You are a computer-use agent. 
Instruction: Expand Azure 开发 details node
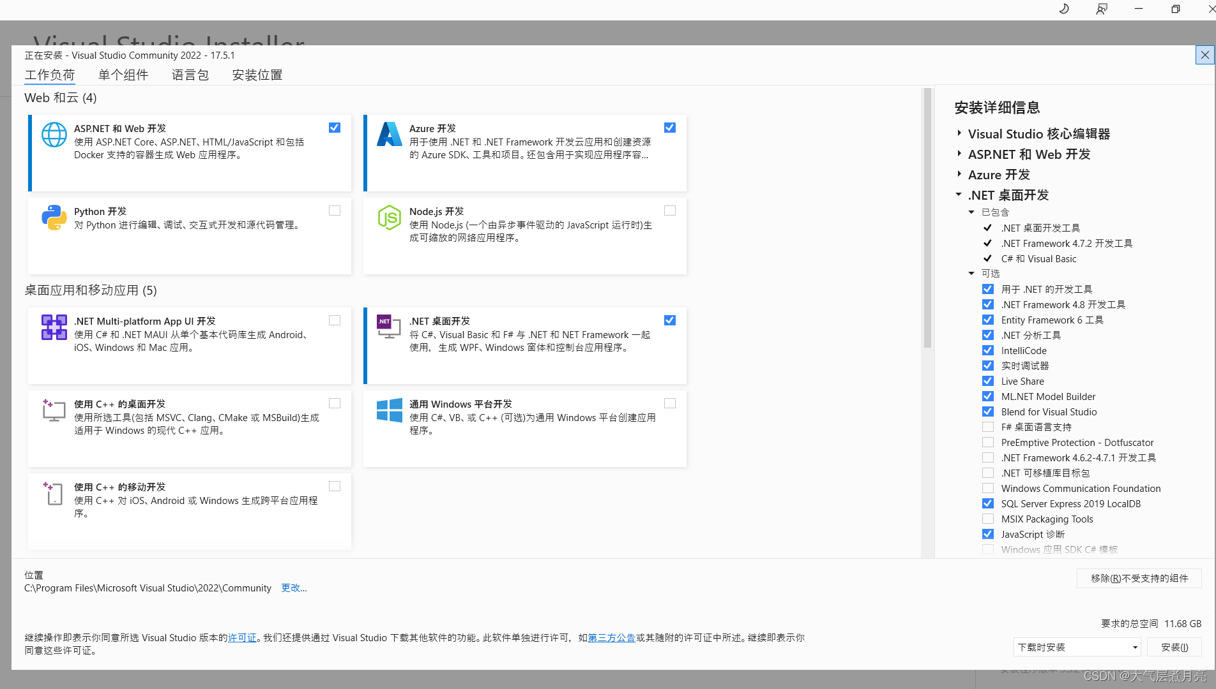[x=959, y=174]
